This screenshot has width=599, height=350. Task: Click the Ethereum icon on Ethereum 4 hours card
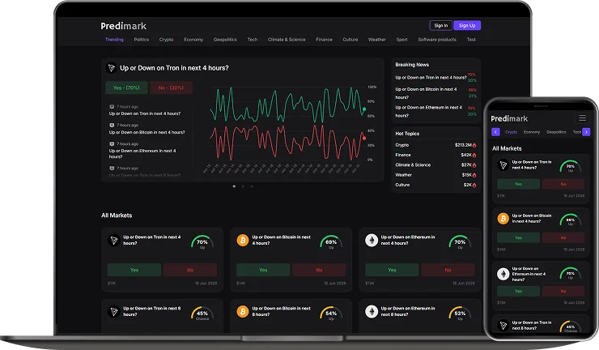click(x=372, y=240)
